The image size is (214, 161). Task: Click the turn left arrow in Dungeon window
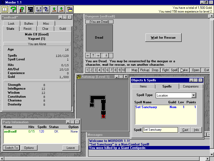coord(88,56)
